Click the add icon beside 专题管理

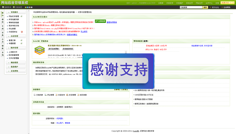[21, 43]
